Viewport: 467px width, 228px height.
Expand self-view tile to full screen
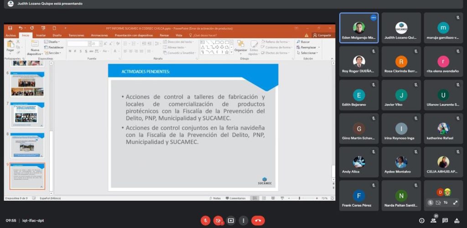click(455, 203)
